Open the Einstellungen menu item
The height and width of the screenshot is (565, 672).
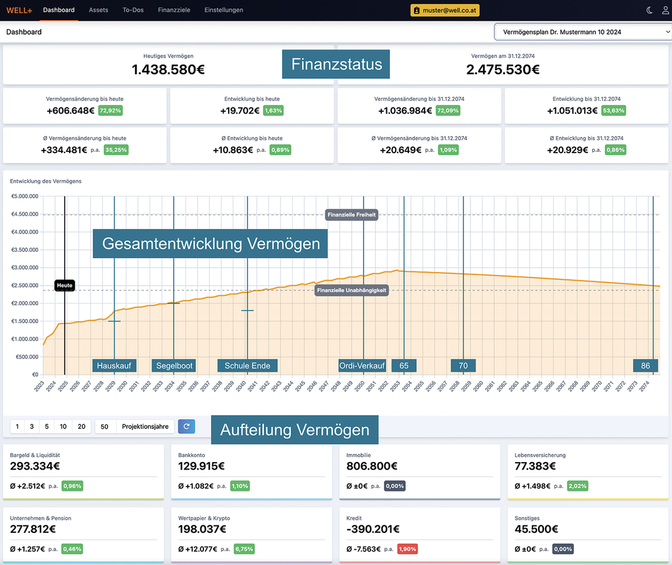(x=224, y=10)
